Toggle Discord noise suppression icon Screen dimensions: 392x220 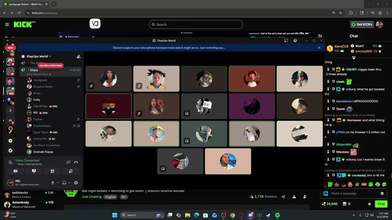coord(69,162)
